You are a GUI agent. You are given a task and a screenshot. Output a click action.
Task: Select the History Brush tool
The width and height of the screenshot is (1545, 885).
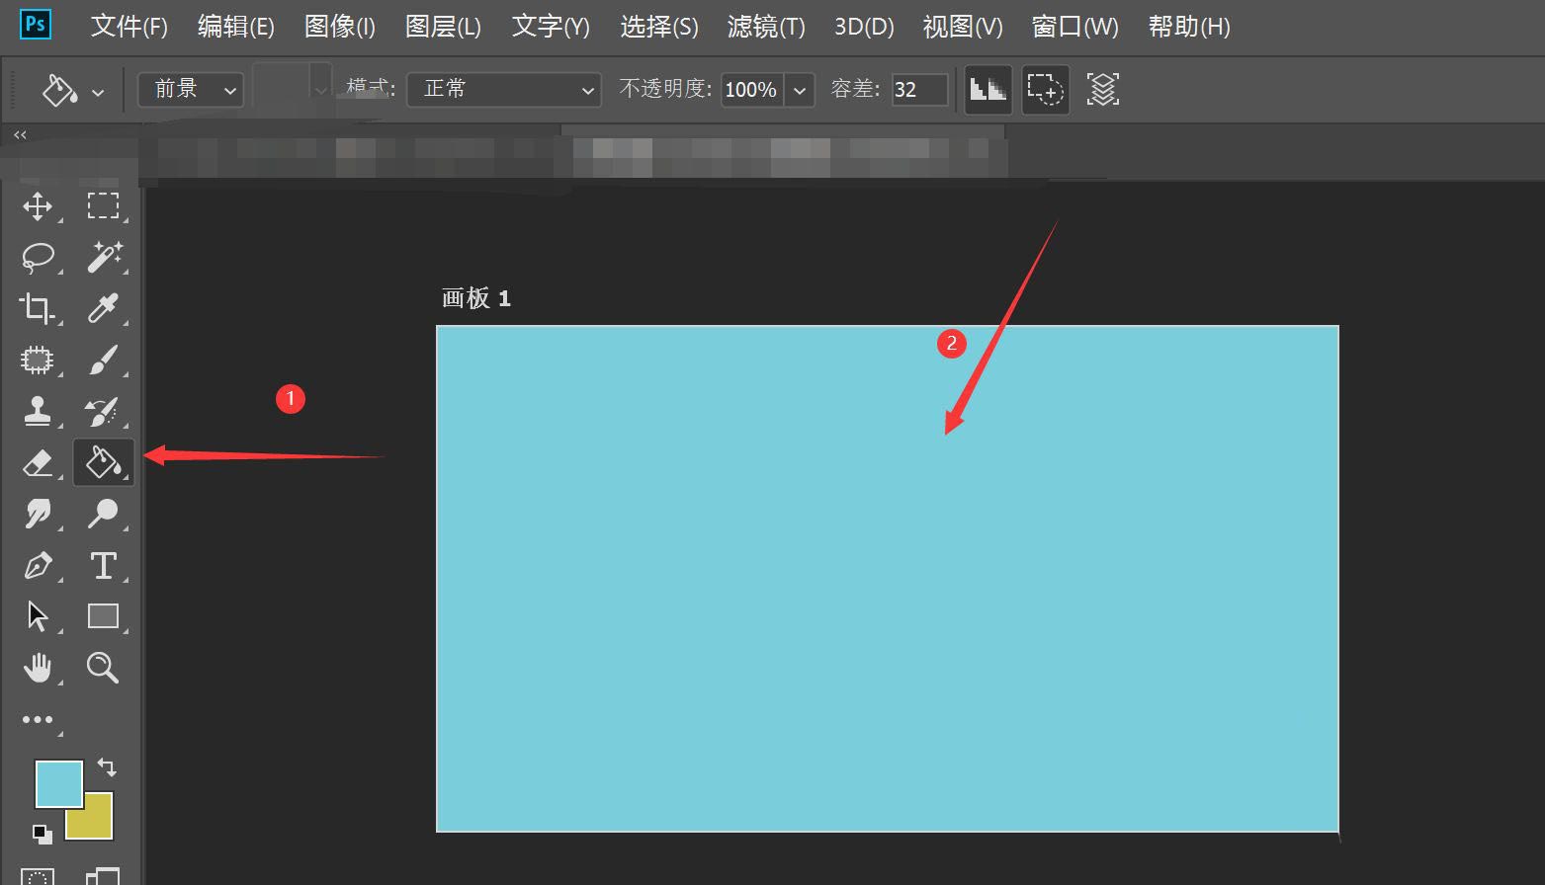tap(103, 411)
